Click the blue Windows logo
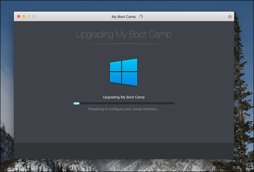 point(123,72)
